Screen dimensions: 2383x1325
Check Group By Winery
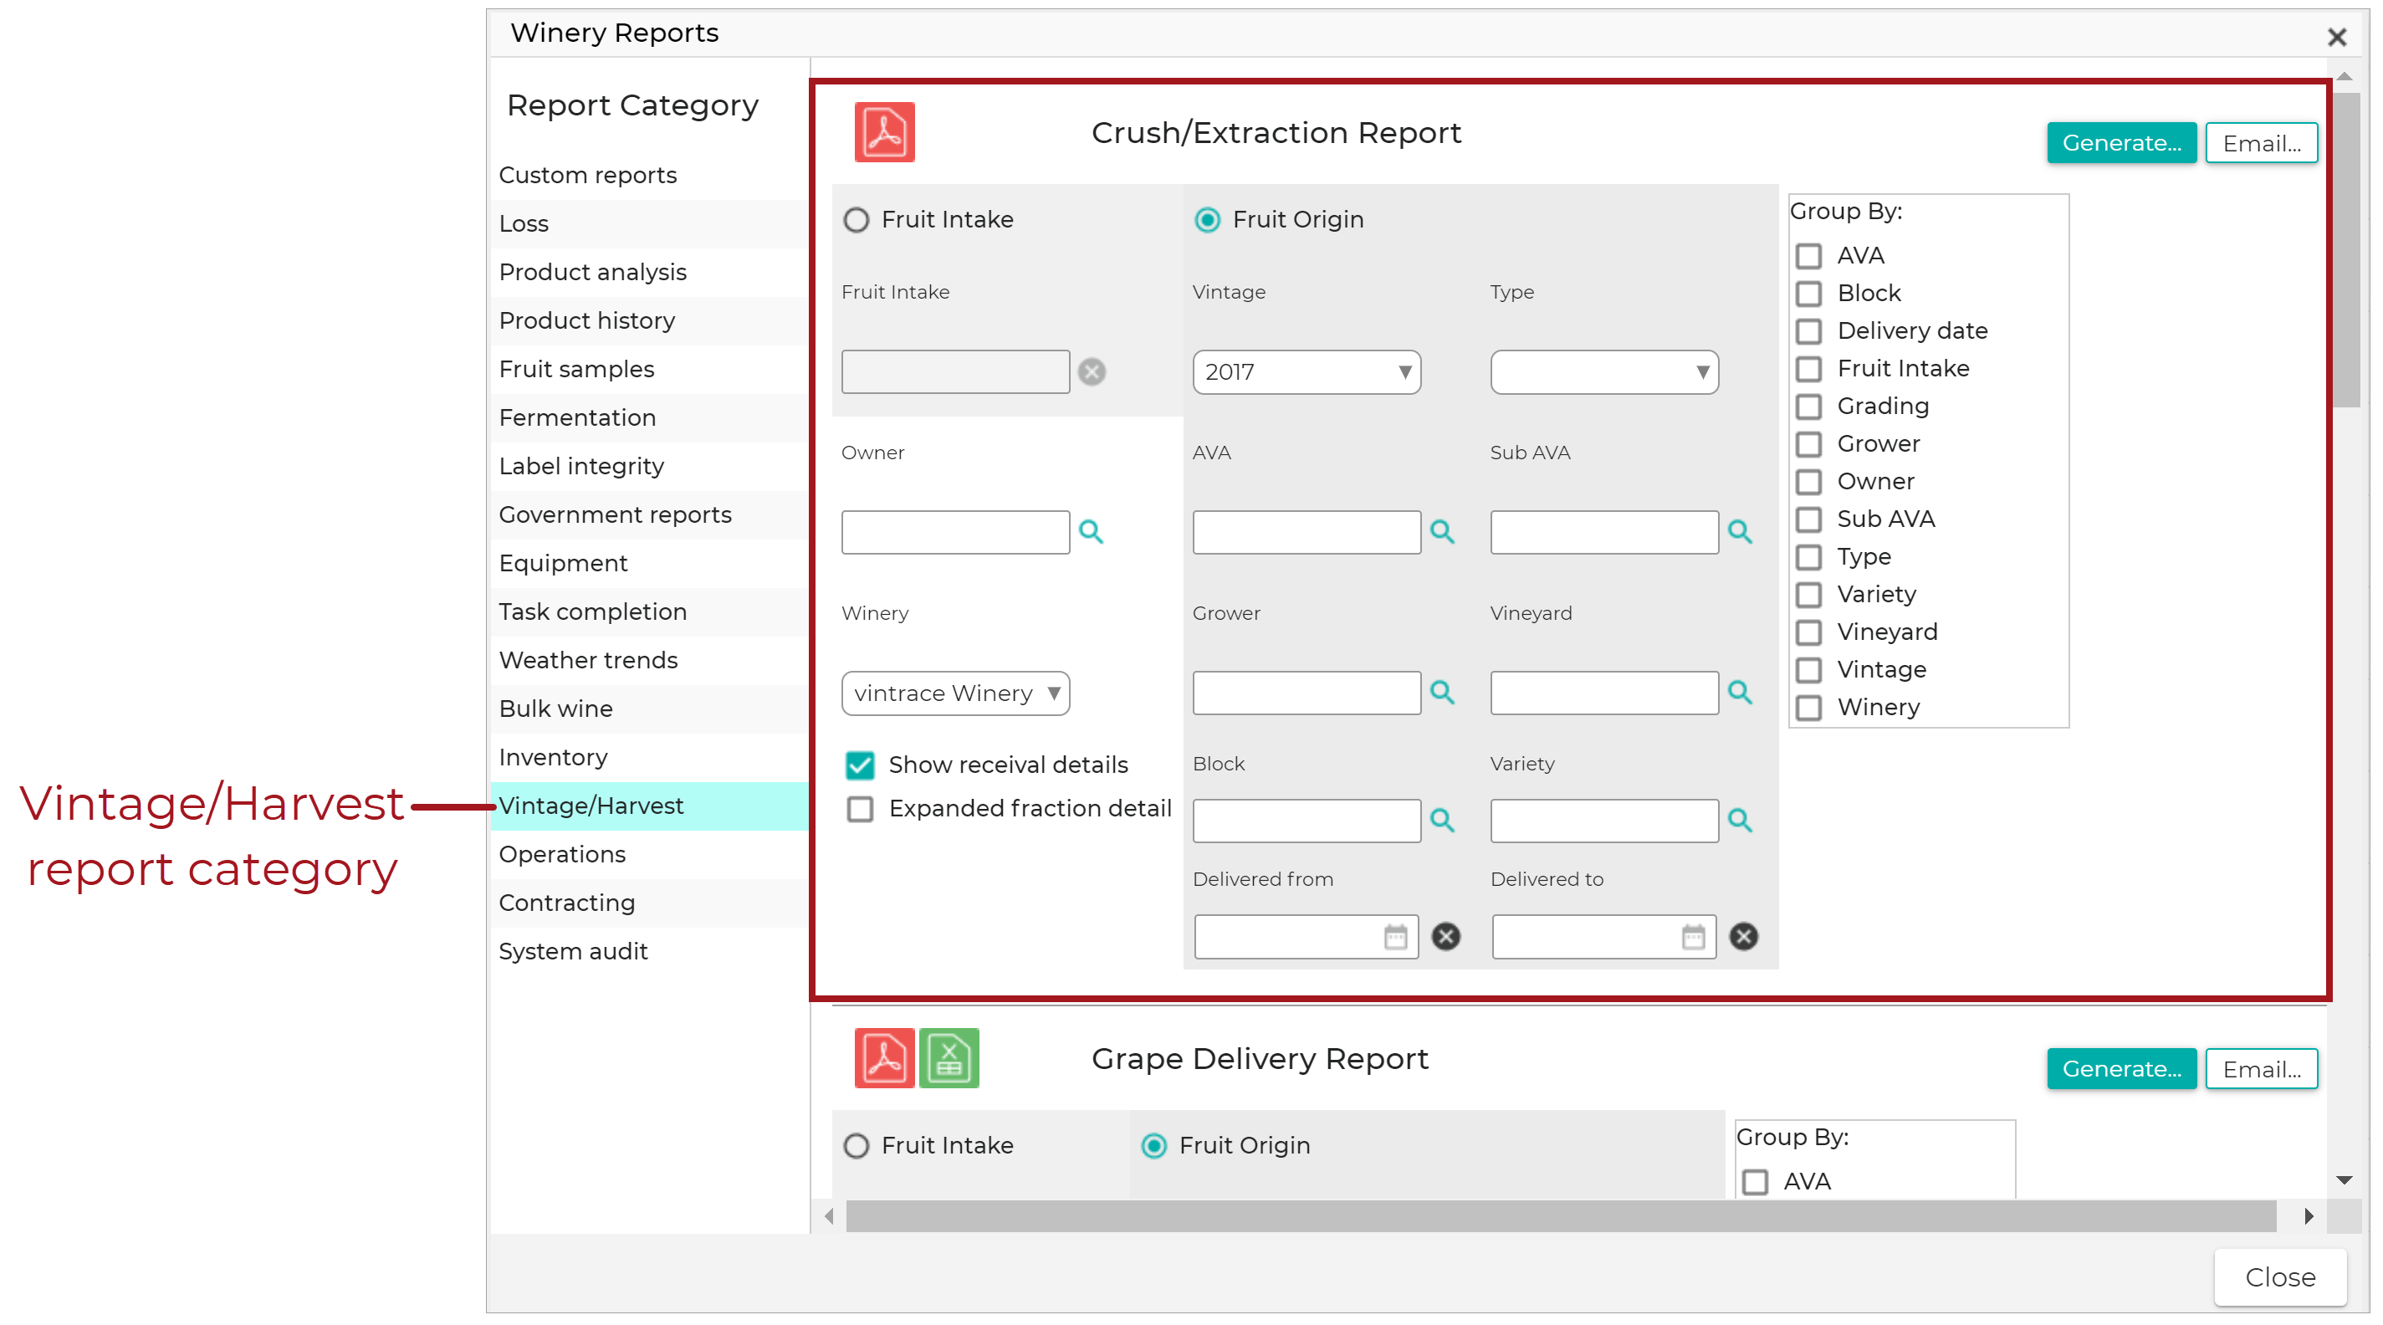[1808, 708]
